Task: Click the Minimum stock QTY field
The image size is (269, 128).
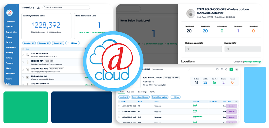Action: [x=204, y=49]
